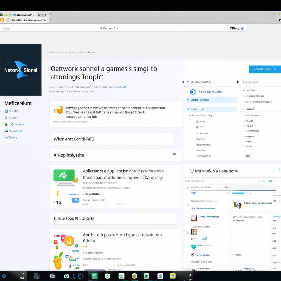Toggle the checkbox on the second highlighted panel row

[x=188, y=109]
